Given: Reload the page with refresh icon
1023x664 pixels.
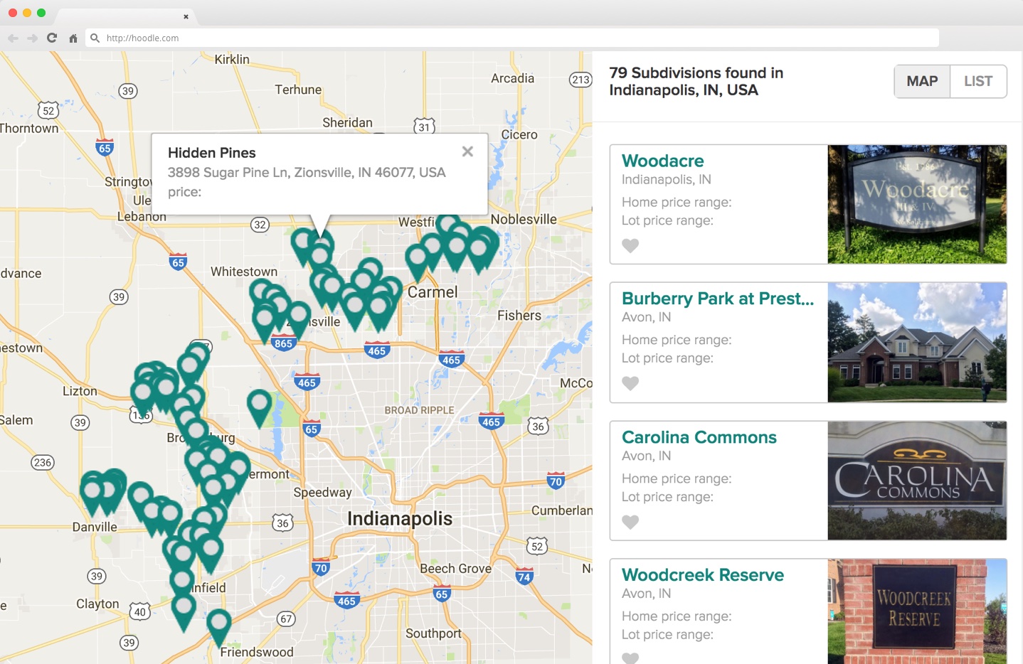Looking at the screenshot, I should coord(52,38).
